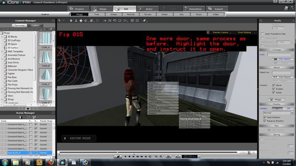Toggle the Inherit Move checkbox
Screen dimensions: 296x166
coord(273,85)
